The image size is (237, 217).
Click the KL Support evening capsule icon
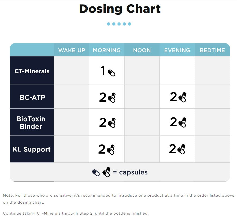click(x=181, y=149)
